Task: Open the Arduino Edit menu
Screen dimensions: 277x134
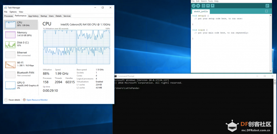Action: [198, 1]
